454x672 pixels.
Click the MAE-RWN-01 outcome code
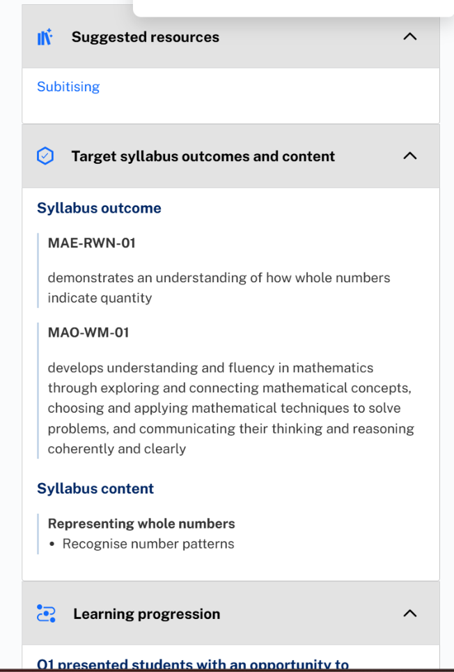[92, 243]
